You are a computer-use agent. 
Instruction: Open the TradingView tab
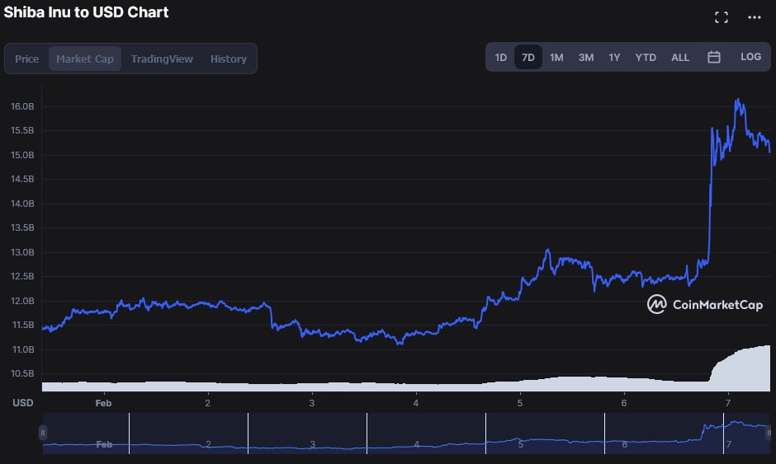pos(162,59)
